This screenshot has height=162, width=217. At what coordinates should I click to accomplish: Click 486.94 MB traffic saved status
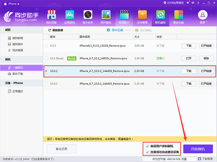coord(169,159)
